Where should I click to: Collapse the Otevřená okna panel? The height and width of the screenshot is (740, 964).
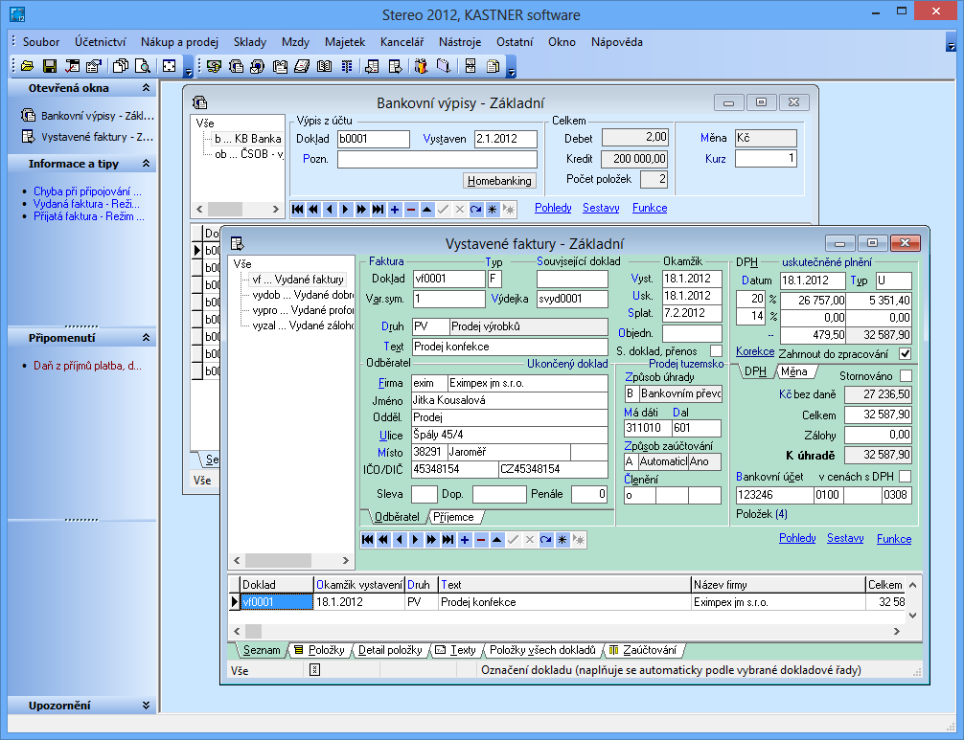coord(147,88)
